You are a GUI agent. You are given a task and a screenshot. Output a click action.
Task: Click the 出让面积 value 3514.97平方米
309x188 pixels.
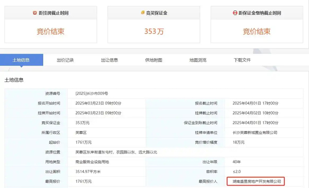[x=88, y=172]
